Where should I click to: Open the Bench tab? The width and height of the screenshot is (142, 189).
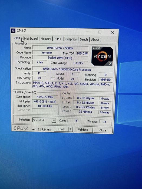click(84, 39)
